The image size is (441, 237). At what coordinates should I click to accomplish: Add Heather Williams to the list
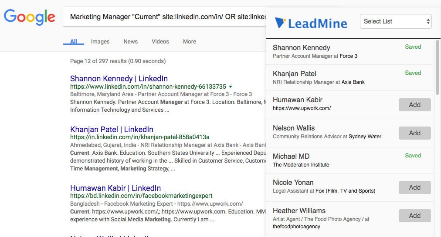(414, 216)
